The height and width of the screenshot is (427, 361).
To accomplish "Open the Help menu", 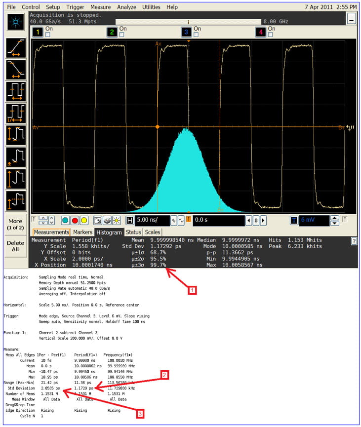I will pyautogui.click(x=172, y=7).
